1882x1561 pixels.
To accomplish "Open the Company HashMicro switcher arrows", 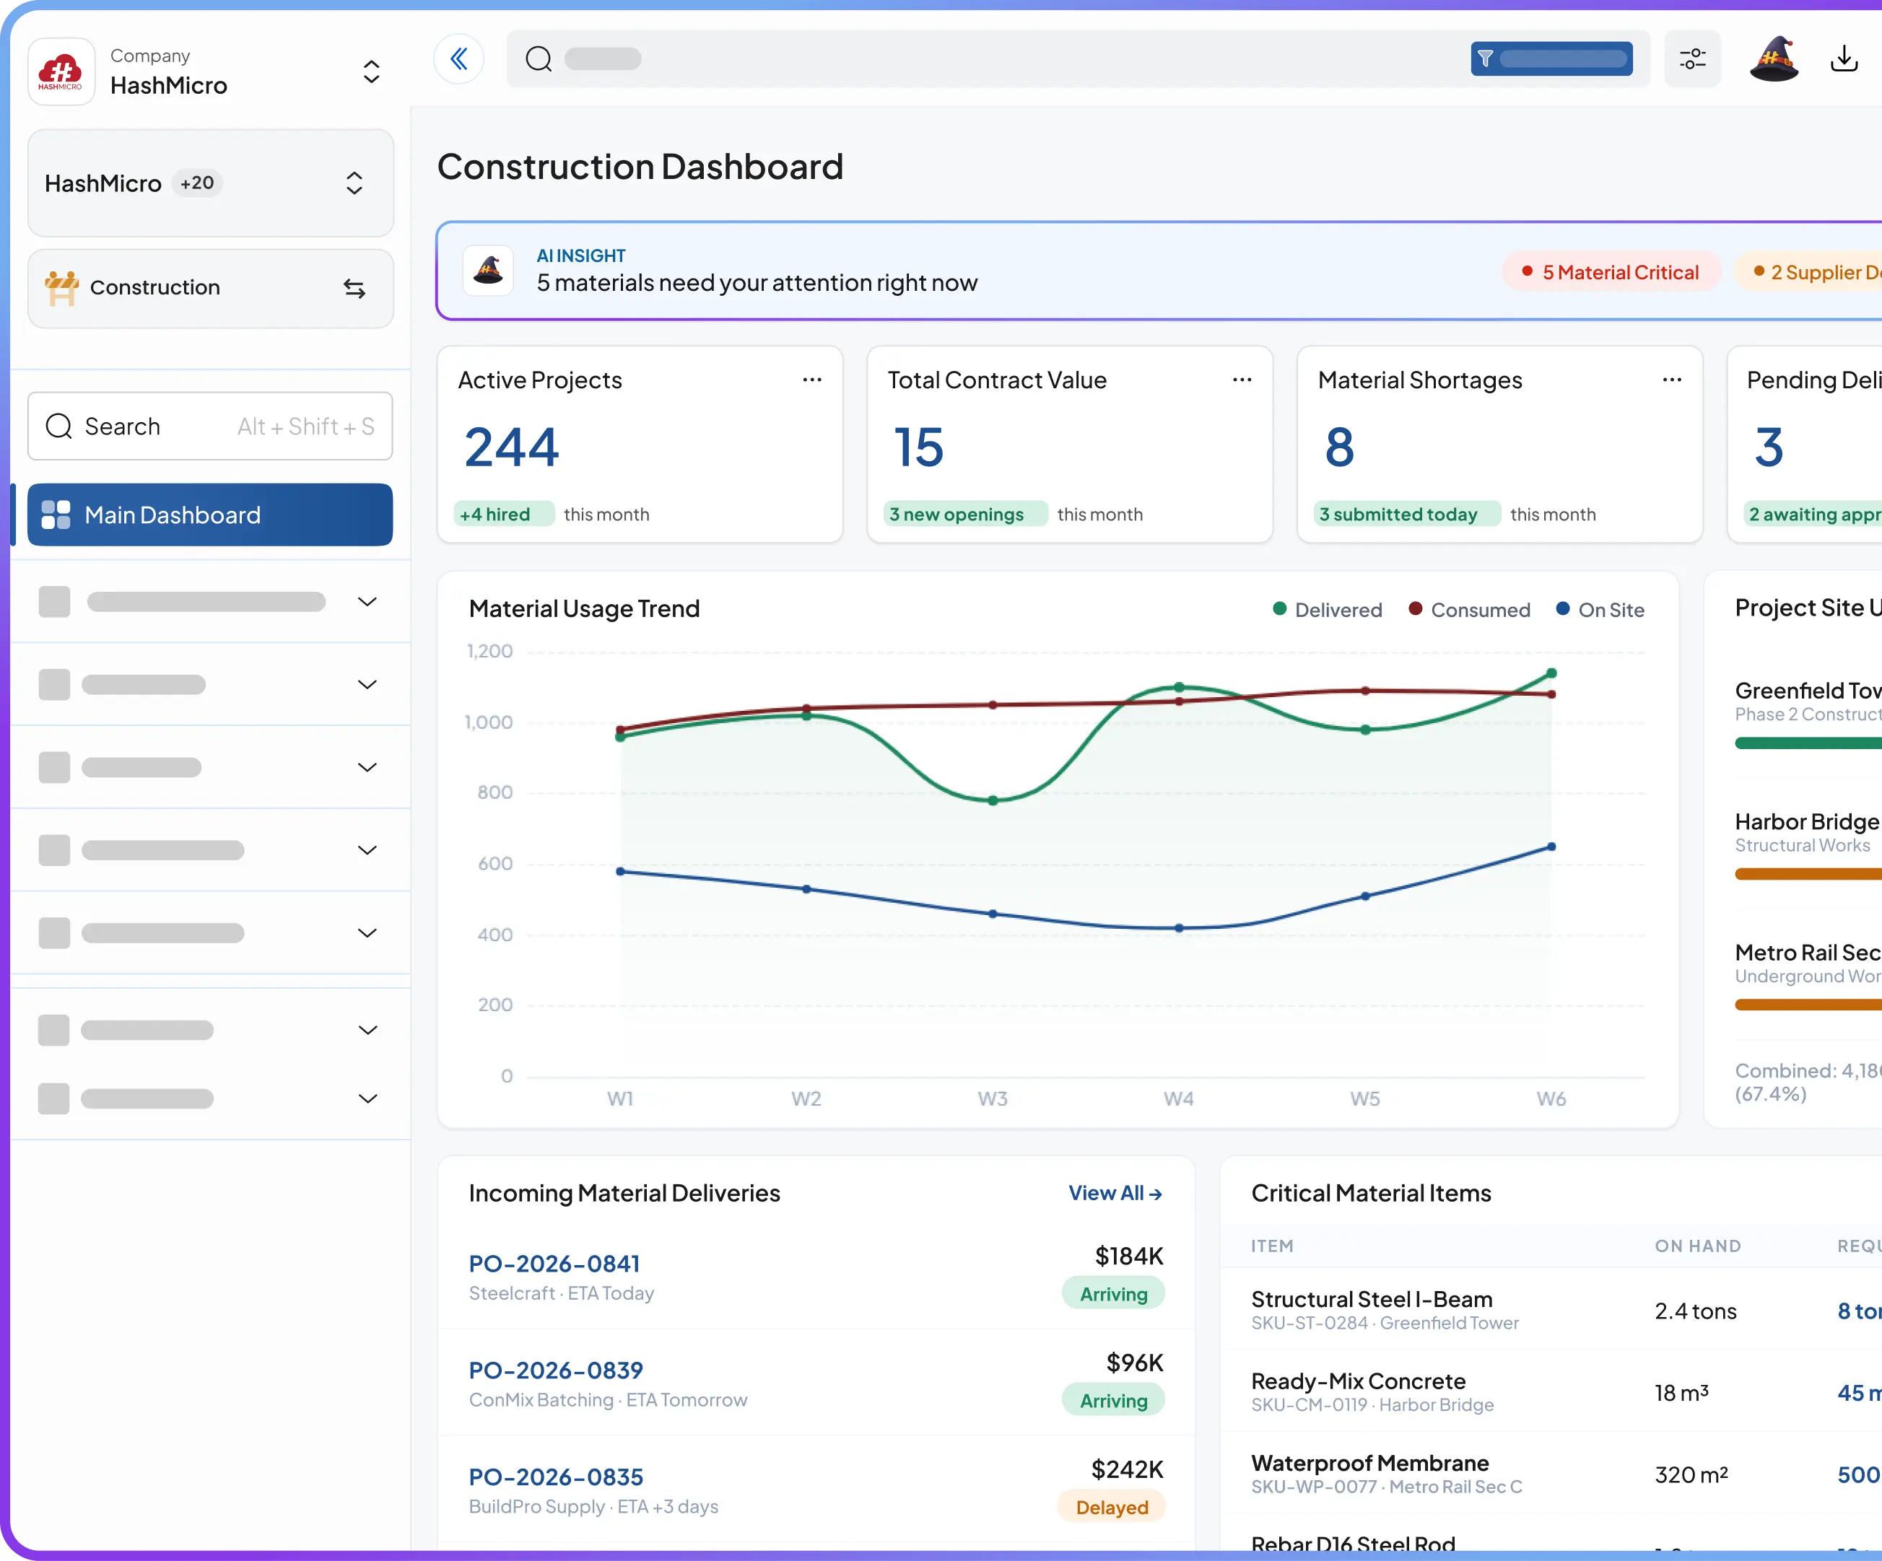I will coord(371,71).
